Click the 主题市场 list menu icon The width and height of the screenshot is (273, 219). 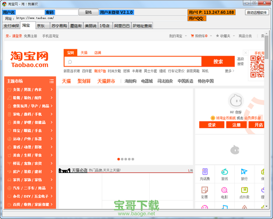click(x=51, y=81)
